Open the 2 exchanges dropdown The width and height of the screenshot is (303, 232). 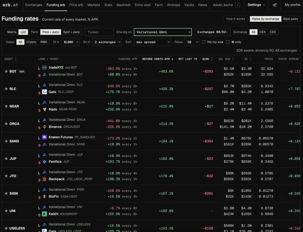click(107, 42)
